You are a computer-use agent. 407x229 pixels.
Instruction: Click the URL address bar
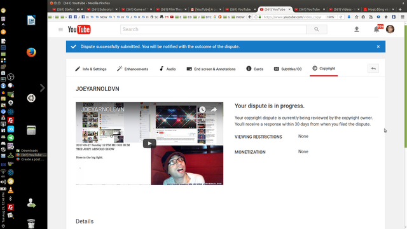pyautogui.click(x=293, y=17)
